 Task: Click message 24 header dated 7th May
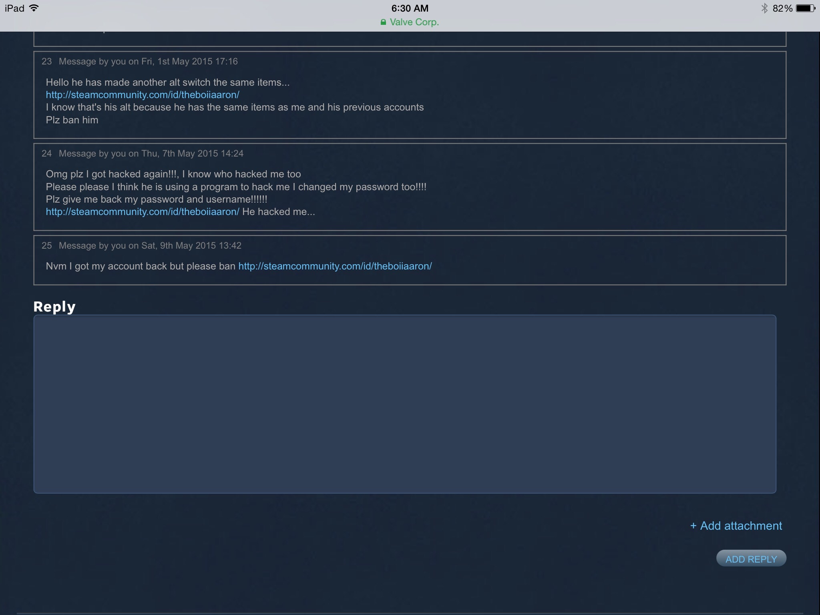coord(143,153)
